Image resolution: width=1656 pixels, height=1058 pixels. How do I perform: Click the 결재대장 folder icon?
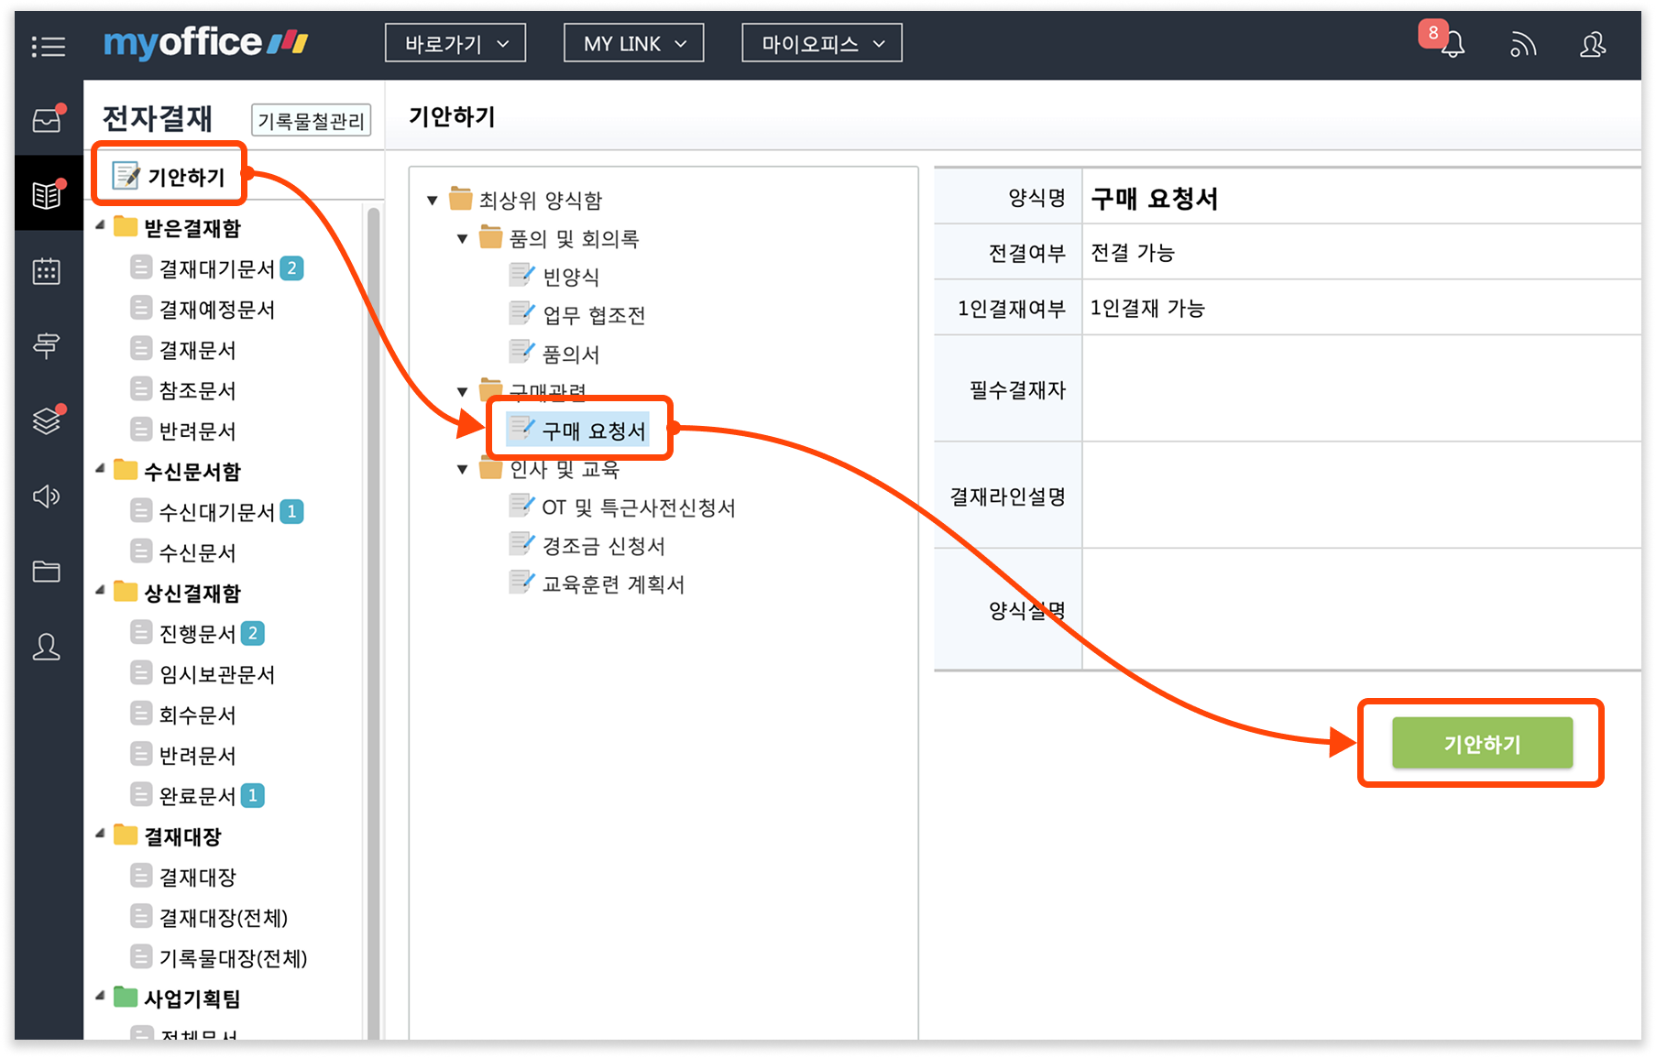click(126, 835)
